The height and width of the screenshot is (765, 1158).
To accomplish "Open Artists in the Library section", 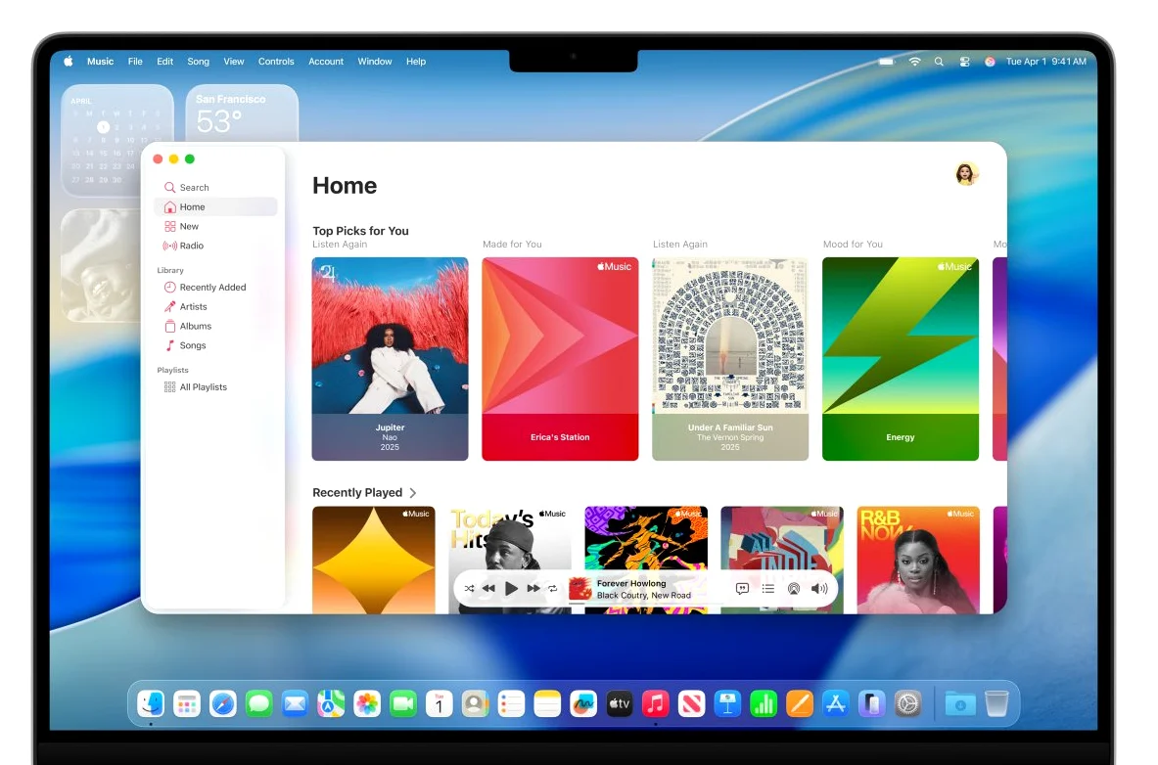I will pos(193,306).
